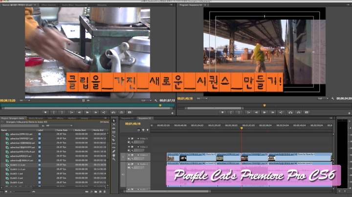
Task: Add marker in Source monitor
Action: pyautogui.click(x=45, y=112)
